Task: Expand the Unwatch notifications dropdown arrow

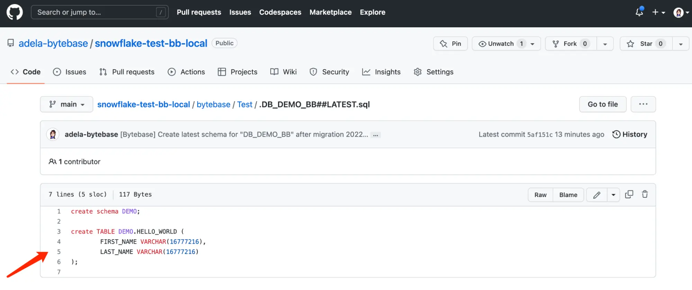Action: point(533,44)
